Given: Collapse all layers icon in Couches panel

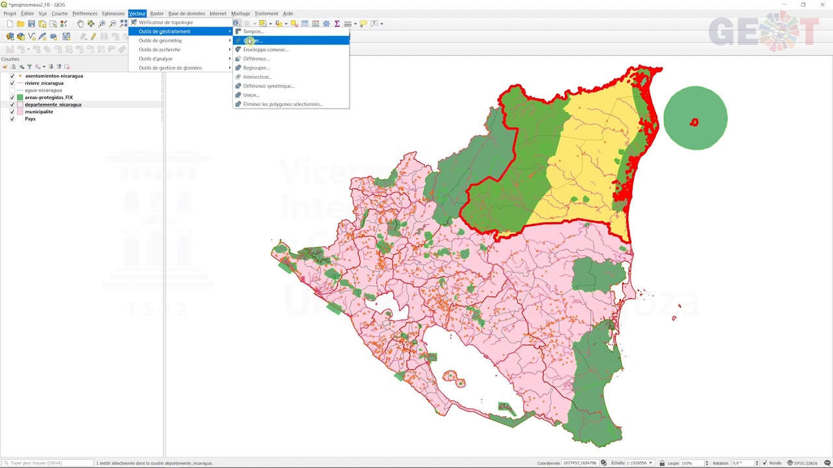Looking at the screenshot, I should (59, 66).
